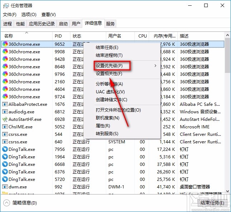
Task: Switch to the 用户 tab
Action: coord(76,24)
